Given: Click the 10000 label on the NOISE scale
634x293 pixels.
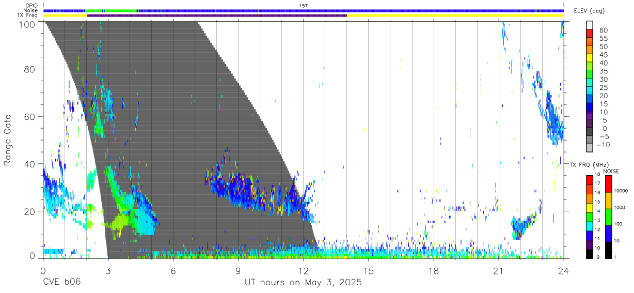Looking at the screenshot, I should [621, 191].
